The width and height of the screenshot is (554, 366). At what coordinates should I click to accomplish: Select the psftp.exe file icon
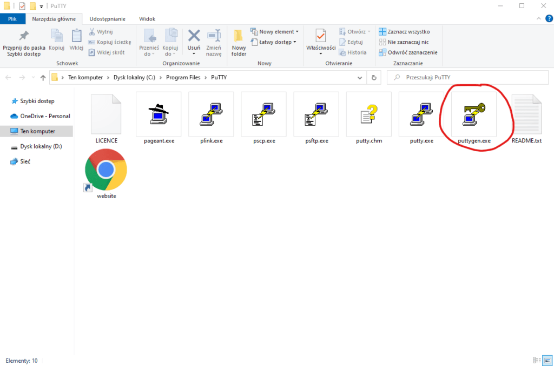click(x=316, y=118)
